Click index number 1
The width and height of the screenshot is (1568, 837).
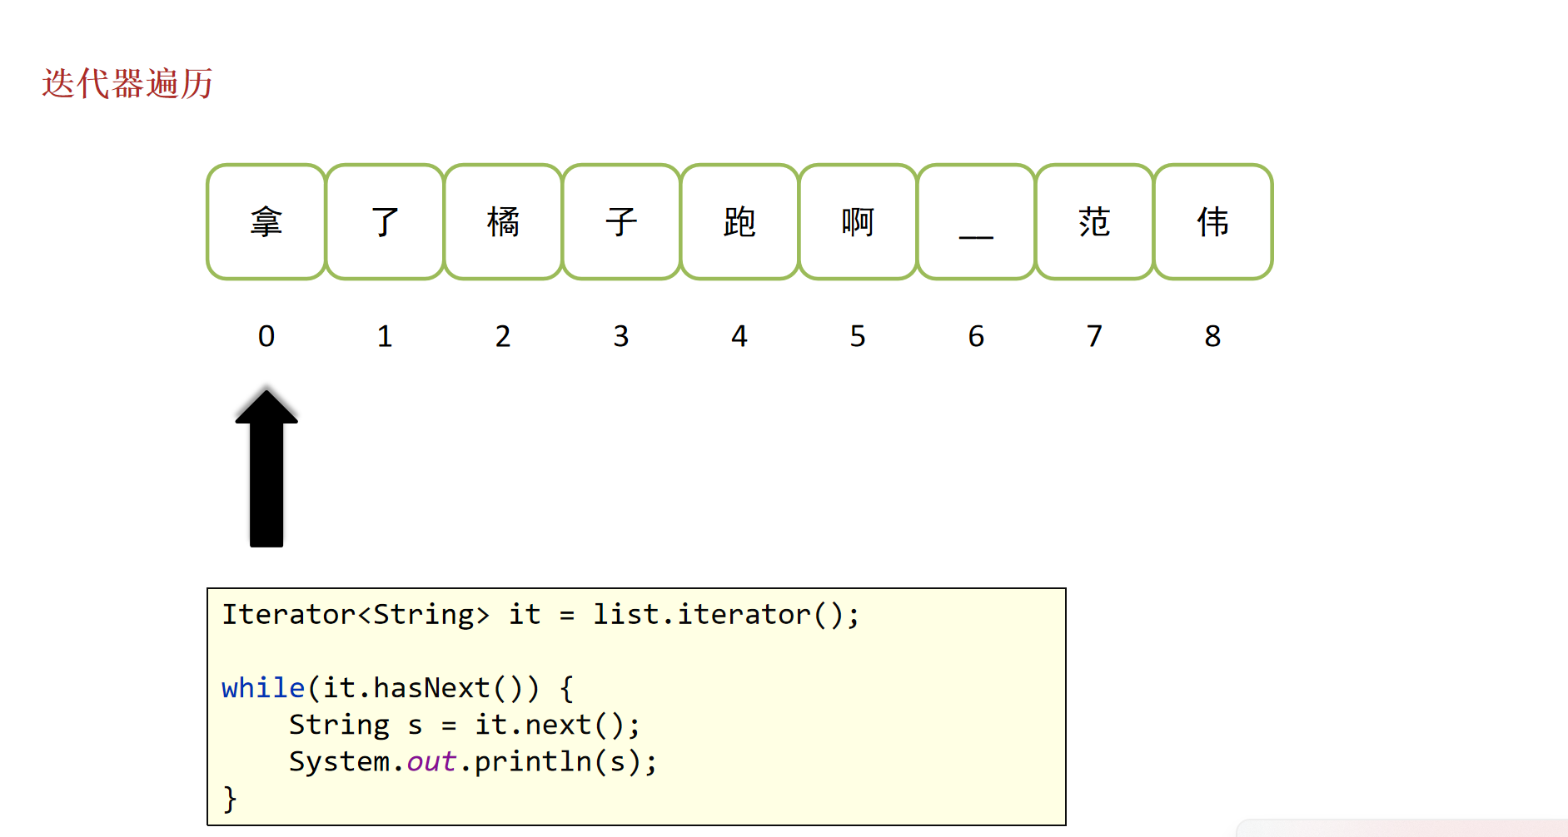click(x=385, y=336)
